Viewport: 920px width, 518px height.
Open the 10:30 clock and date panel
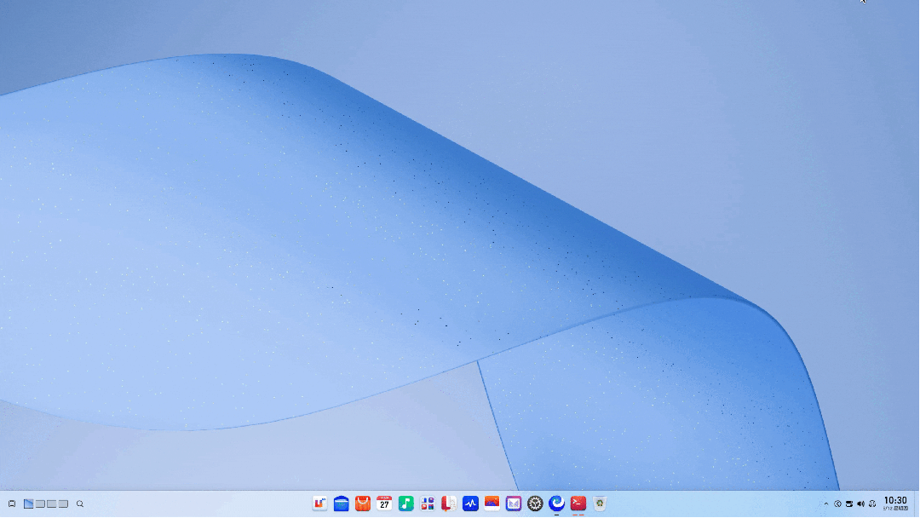point(895,504)
